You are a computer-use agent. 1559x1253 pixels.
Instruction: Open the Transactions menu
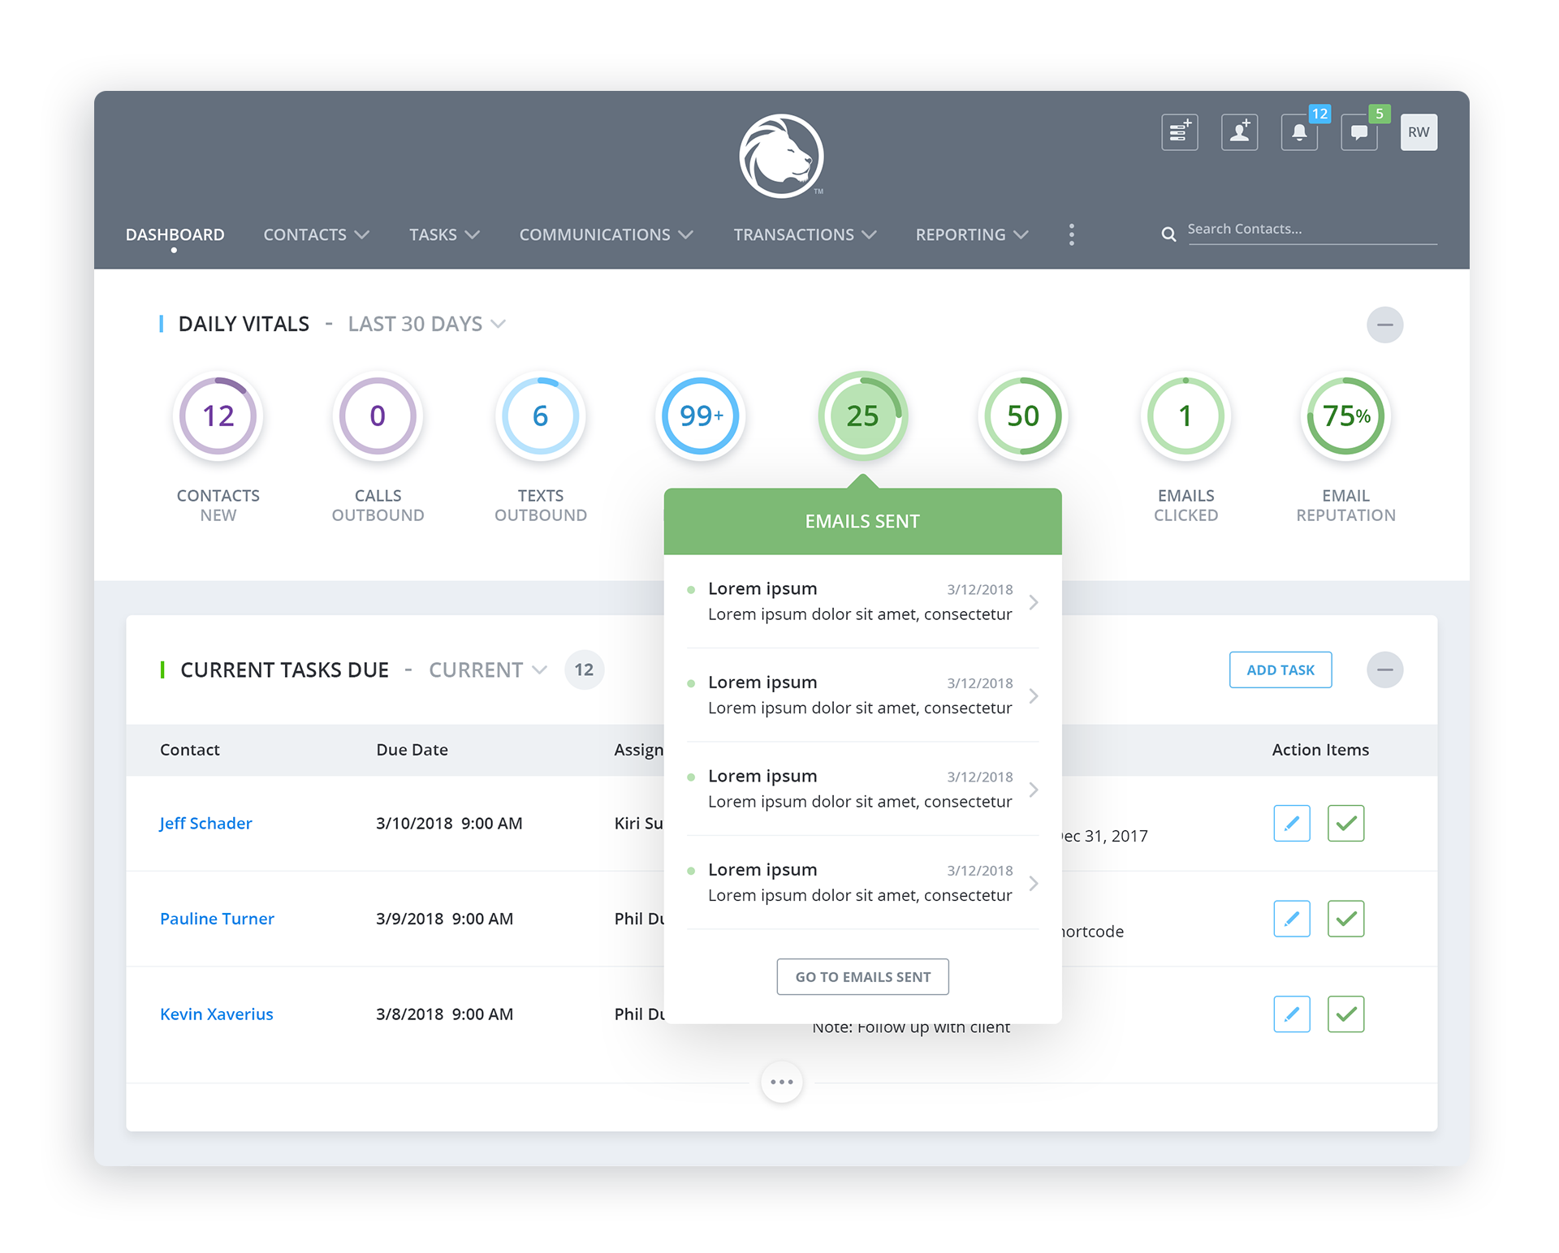click(804, 235)
